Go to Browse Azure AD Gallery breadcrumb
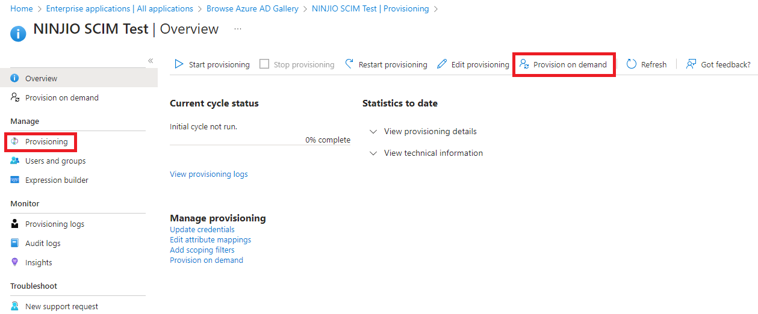Screen dimensions: 758x314 click(252, 8)
